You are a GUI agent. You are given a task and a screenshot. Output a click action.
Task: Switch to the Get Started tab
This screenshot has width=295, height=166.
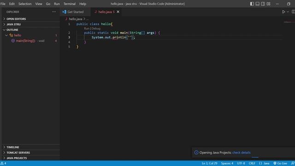tap(75, 12)
